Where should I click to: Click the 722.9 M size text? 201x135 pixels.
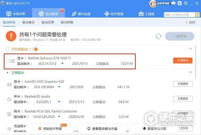click(127, 63)
